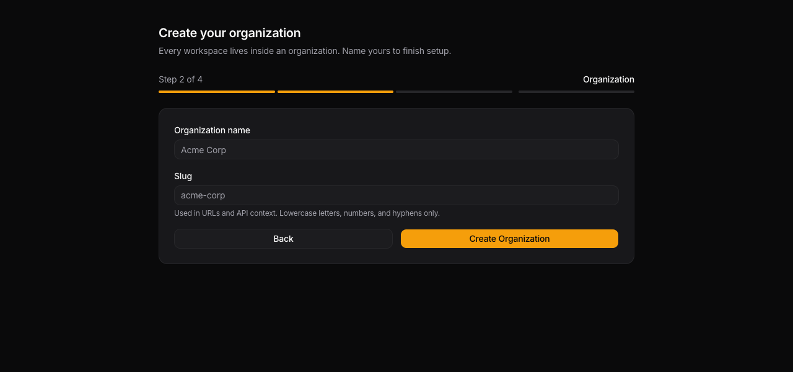Viewport: 793px width, 372px height.
Task: Focus the Slug input field
Action: coord(396,195)
